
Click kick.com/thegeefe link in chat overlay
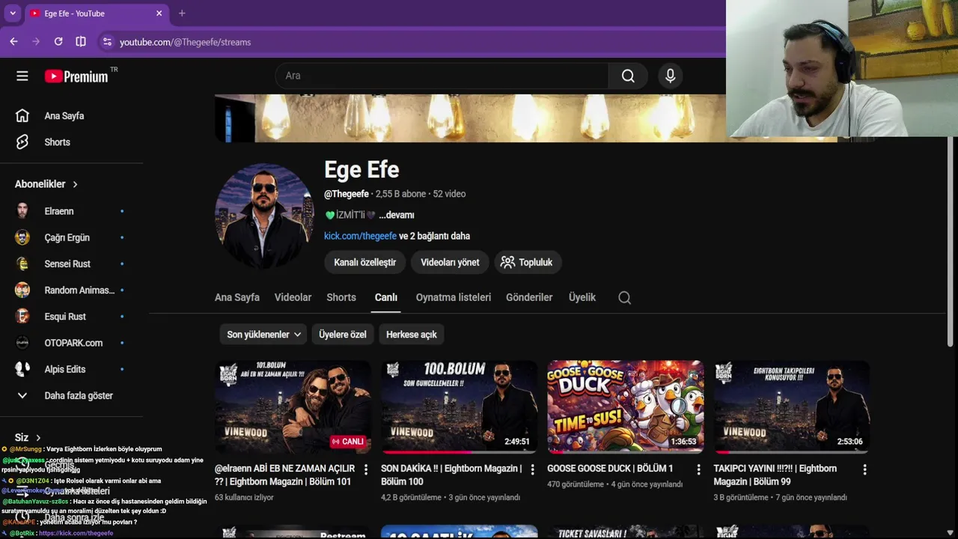point(76,533)
